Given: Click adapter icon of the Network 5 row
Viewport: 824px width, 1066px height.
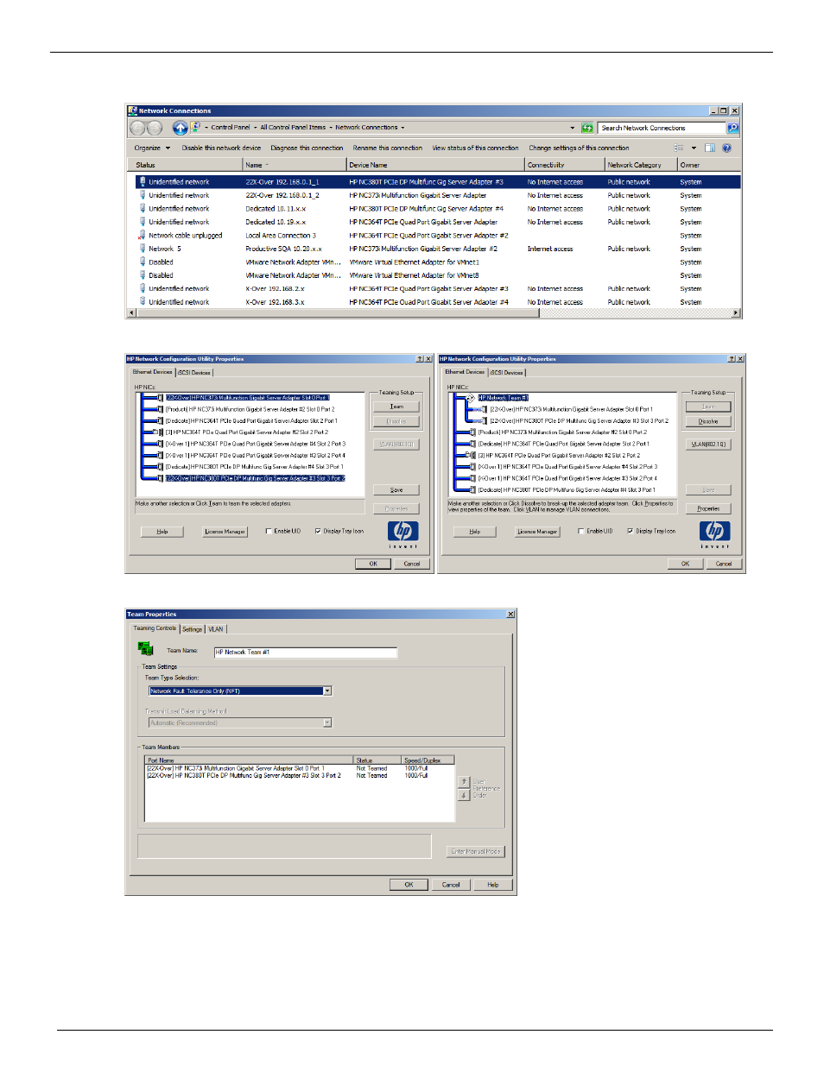Looking at the screenshot, I should coord(142,249).
